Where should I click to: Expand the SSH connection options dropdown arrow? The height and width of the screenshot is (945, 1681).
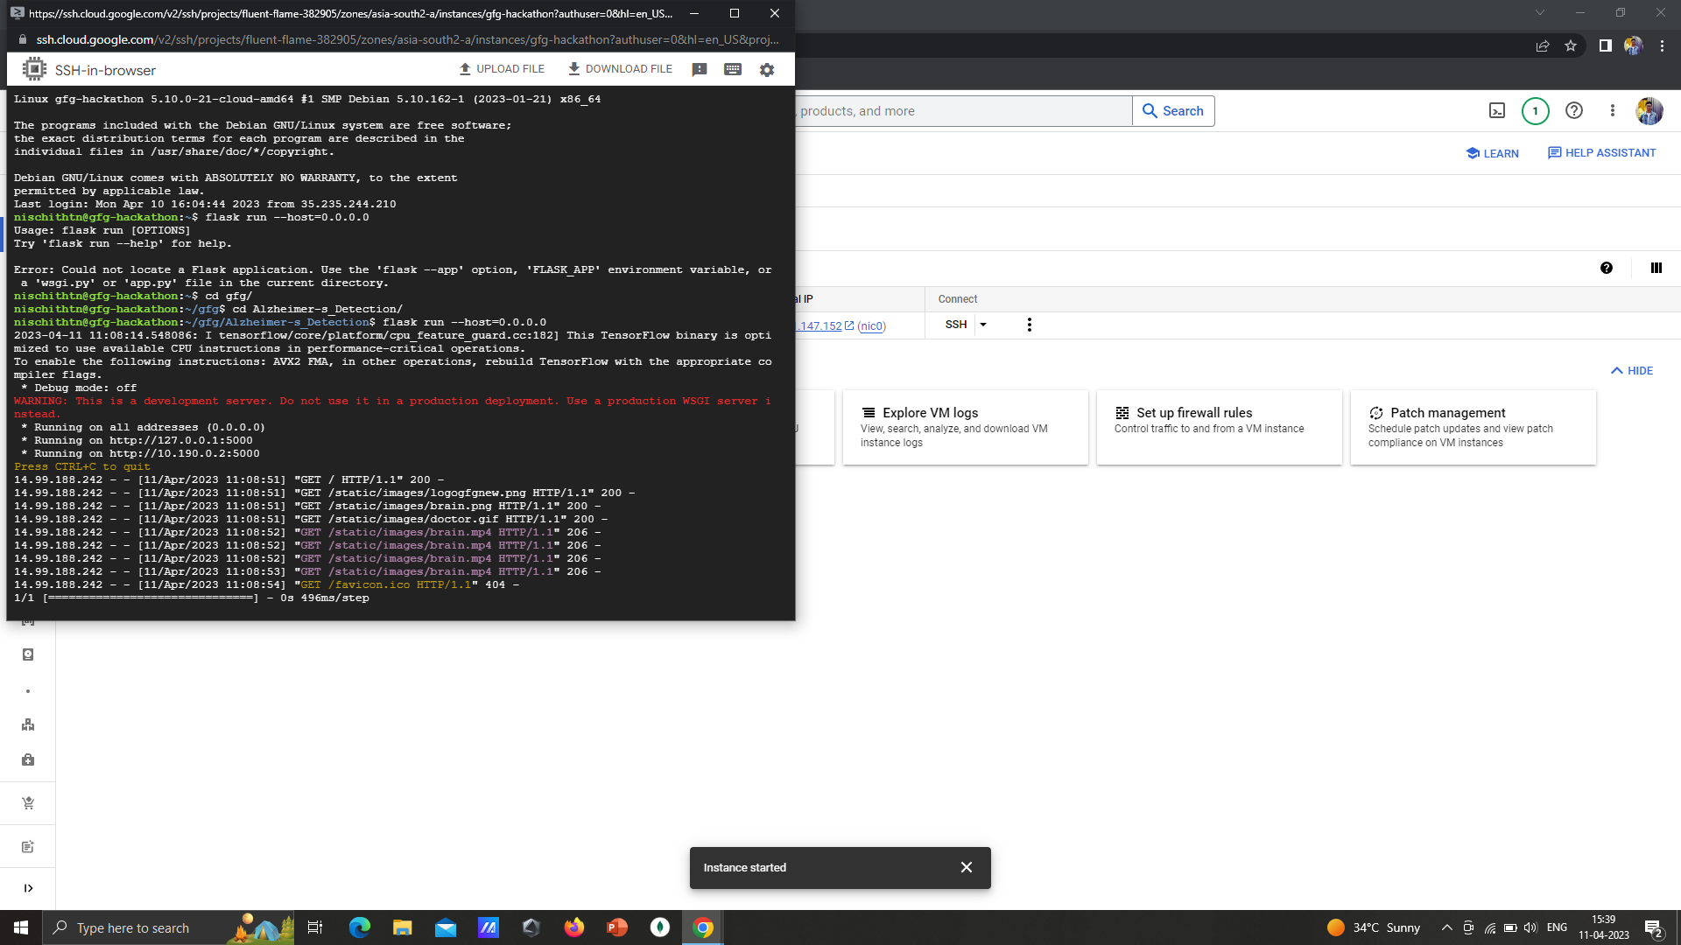pyautogui.click(x=983, y=325)
